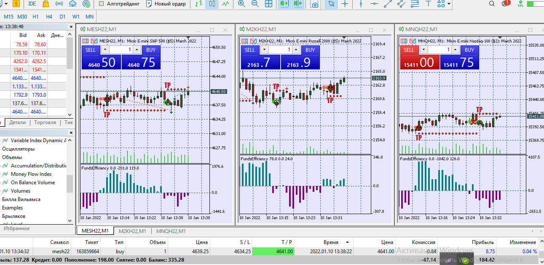
Task: Switch timeframe to MN
Action: click(89, 17)
